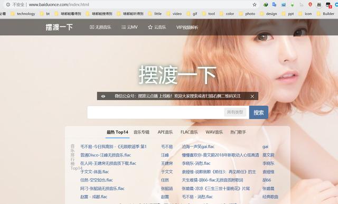Open the gif bookmarks folder
338x204 pixels.
[192, 14]
